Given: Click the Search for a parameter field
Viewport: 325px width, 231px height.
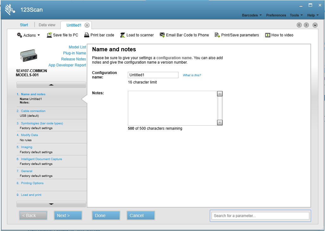Looking at the screenshot, I should 260,216.
